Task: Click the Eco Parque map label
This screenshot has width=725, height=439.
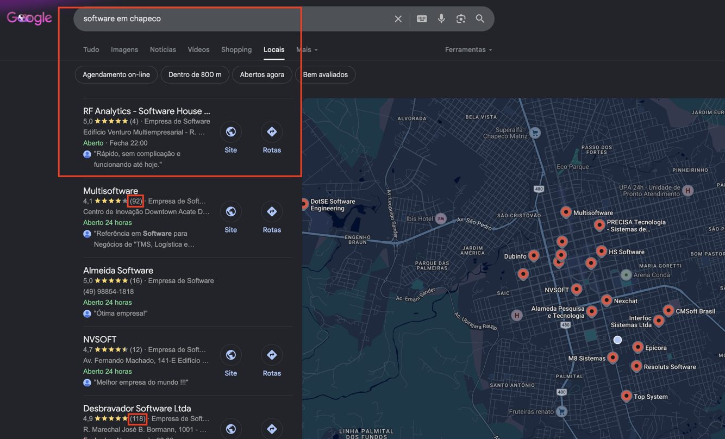Action: pos(573,167)
